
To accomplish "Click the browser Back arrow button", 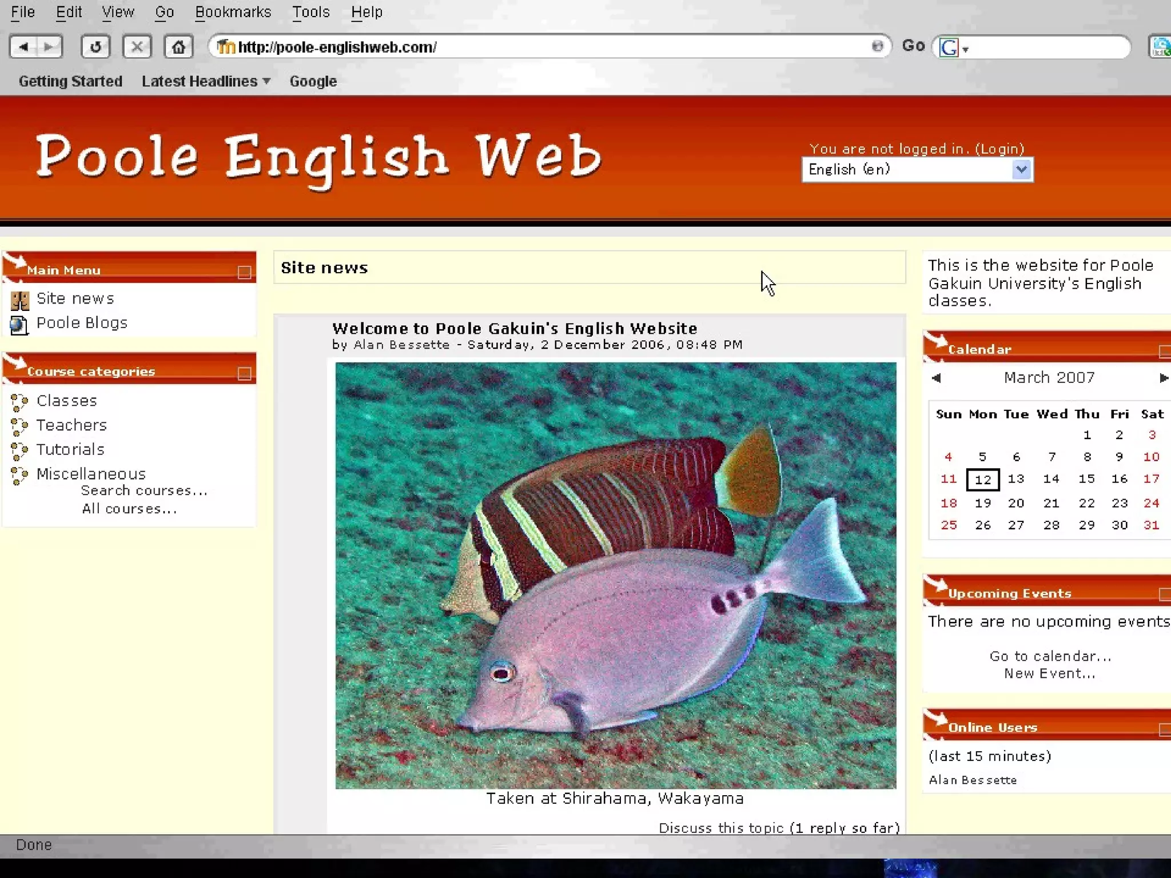I will tap(23, 47).
